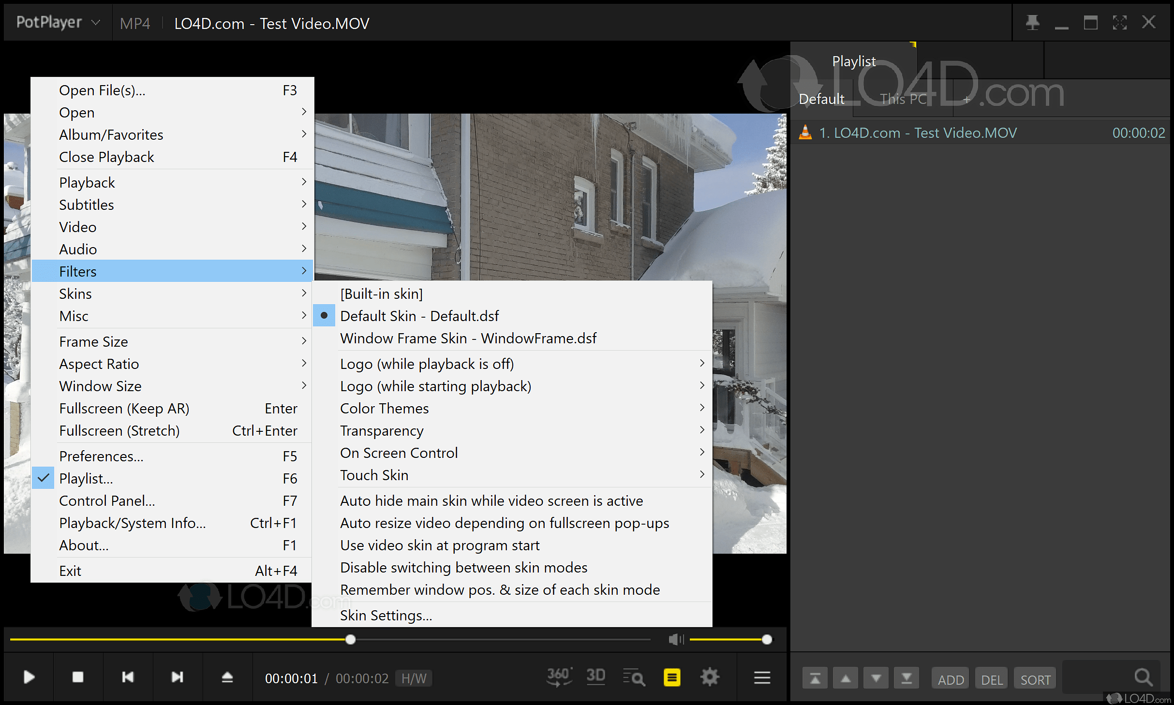Open the gear control panel icon
1174x705 pixels.
(x=710, y=677)
